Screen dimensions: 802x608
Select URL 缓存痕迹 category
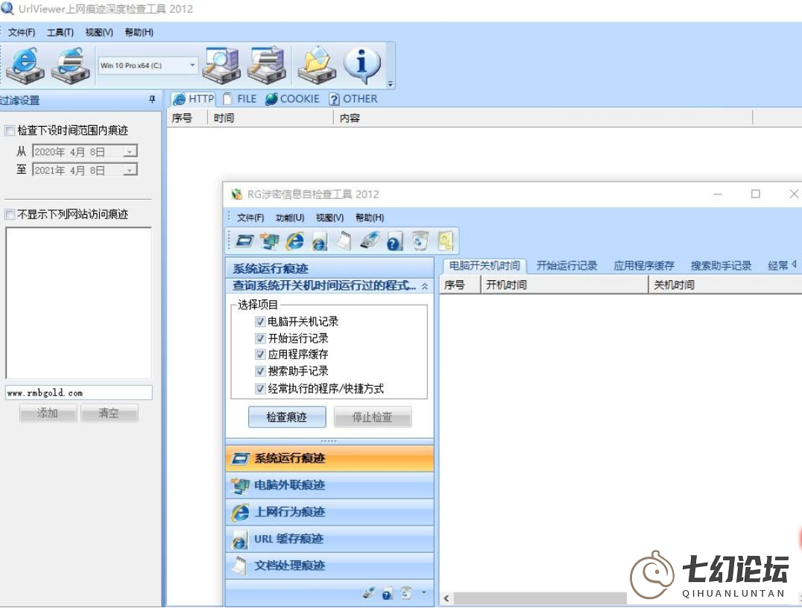click(x=329, y=539)
